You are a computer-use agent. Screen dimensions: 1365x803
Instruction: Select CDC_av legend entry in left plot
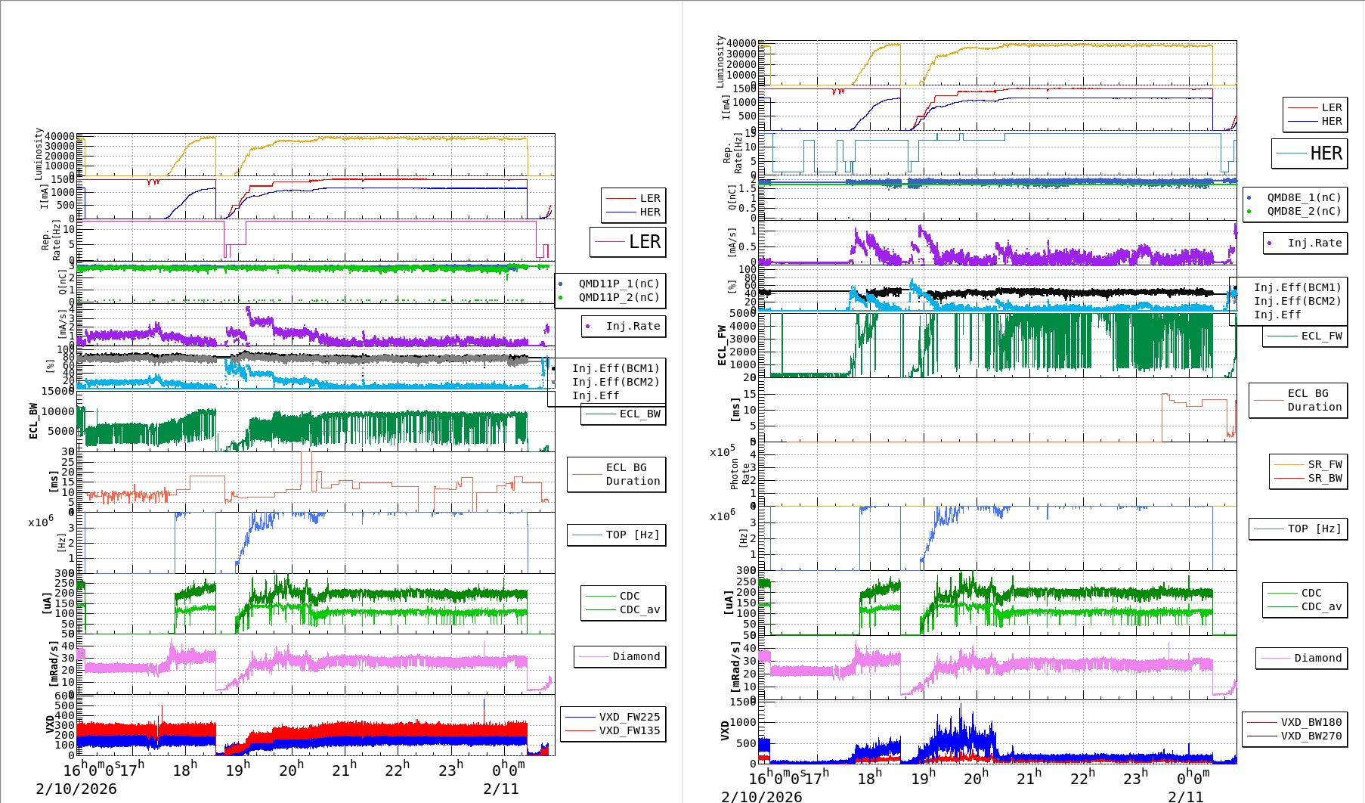coord(639,609)
